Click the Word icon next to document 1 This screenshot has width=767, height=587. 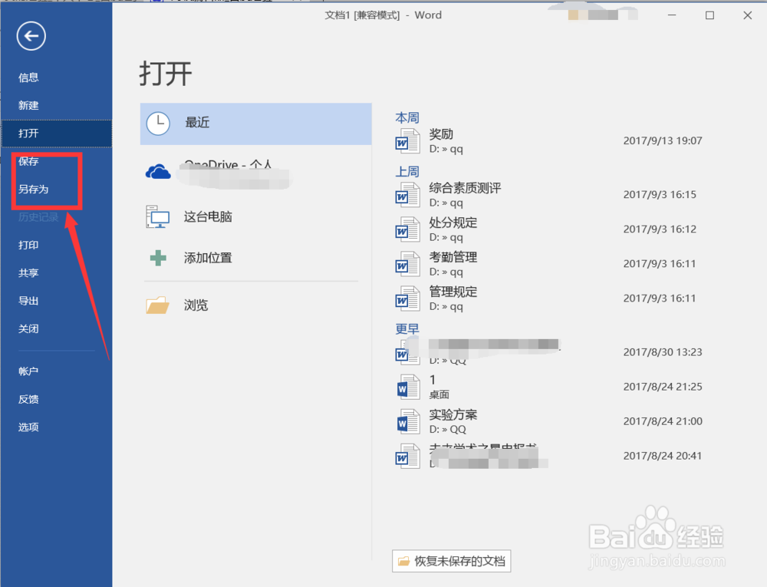coord(407,387)
